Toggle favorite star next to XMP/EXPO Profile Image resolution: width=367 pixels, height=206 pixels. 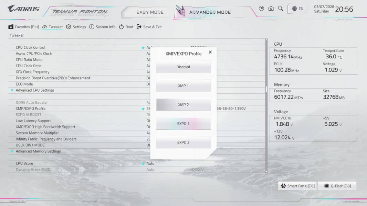[x=143, y=109]
